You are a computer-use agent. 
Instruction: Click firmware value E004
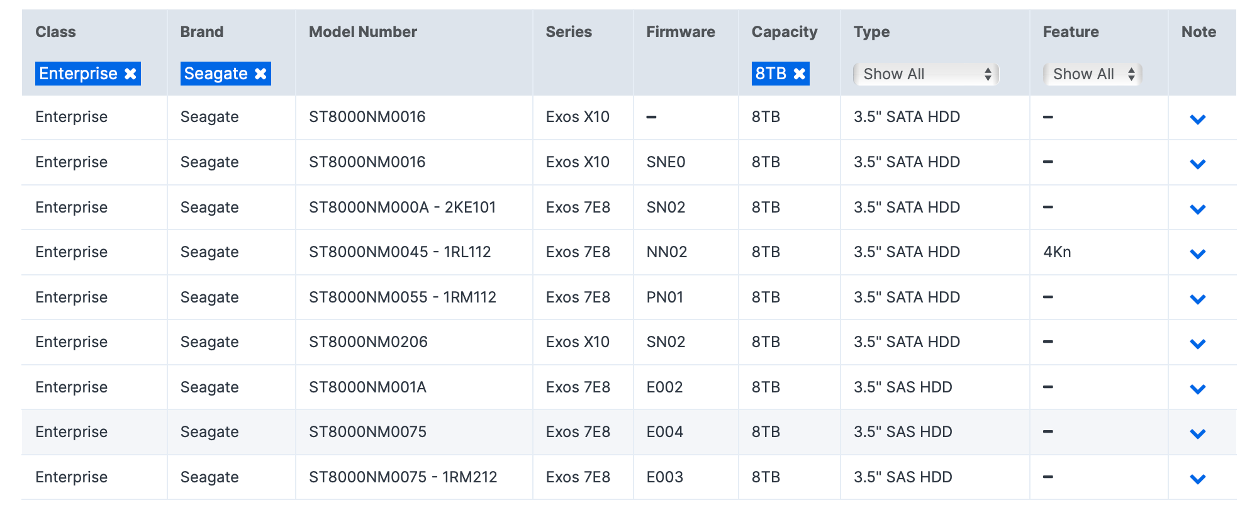pyautogui.click(x=665, y=432)
